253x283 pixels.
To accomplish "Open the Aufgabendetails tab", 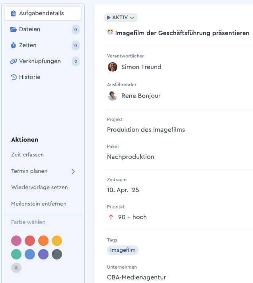I will [x=43, y=14].
